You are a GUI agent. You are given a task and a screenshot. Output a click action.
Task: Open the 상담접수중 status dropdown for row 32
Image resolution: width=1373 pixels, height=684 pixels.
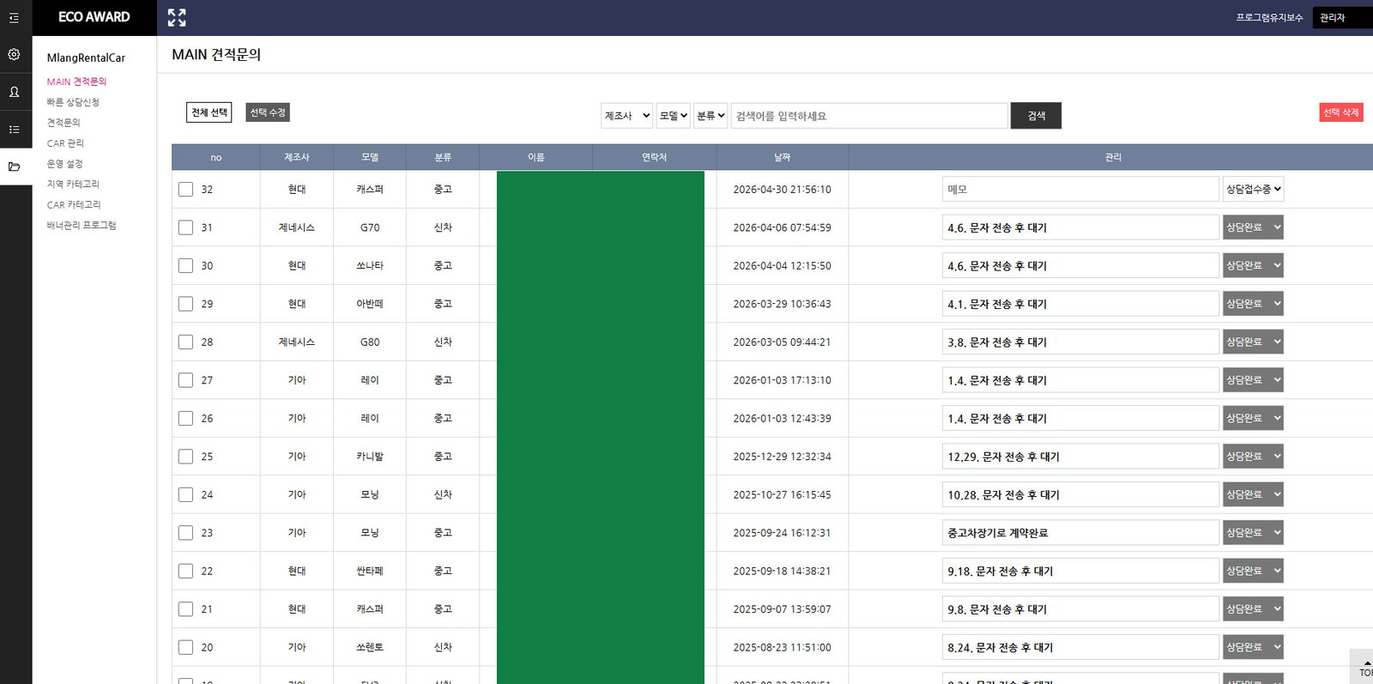1253,189
